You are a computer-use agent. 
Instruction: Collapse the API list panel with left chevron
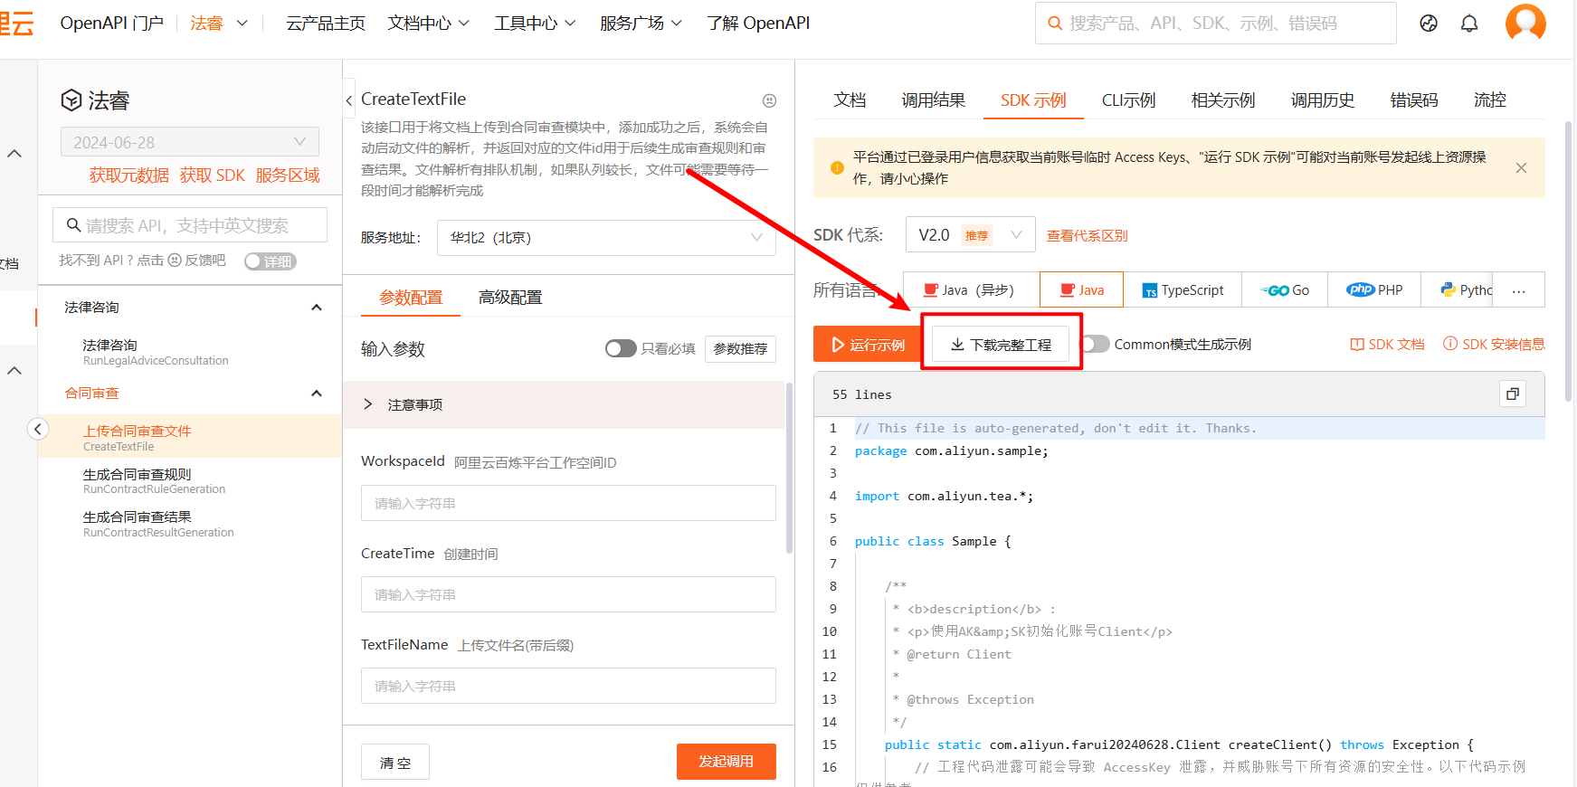[x=349, y=100]
